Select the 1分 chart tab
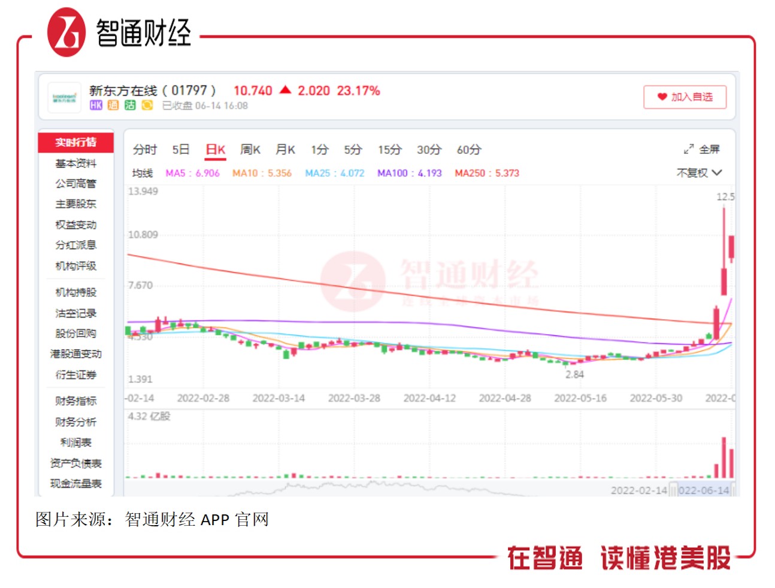This screenshot has width=775, height=588. click(x=320, y=150)
